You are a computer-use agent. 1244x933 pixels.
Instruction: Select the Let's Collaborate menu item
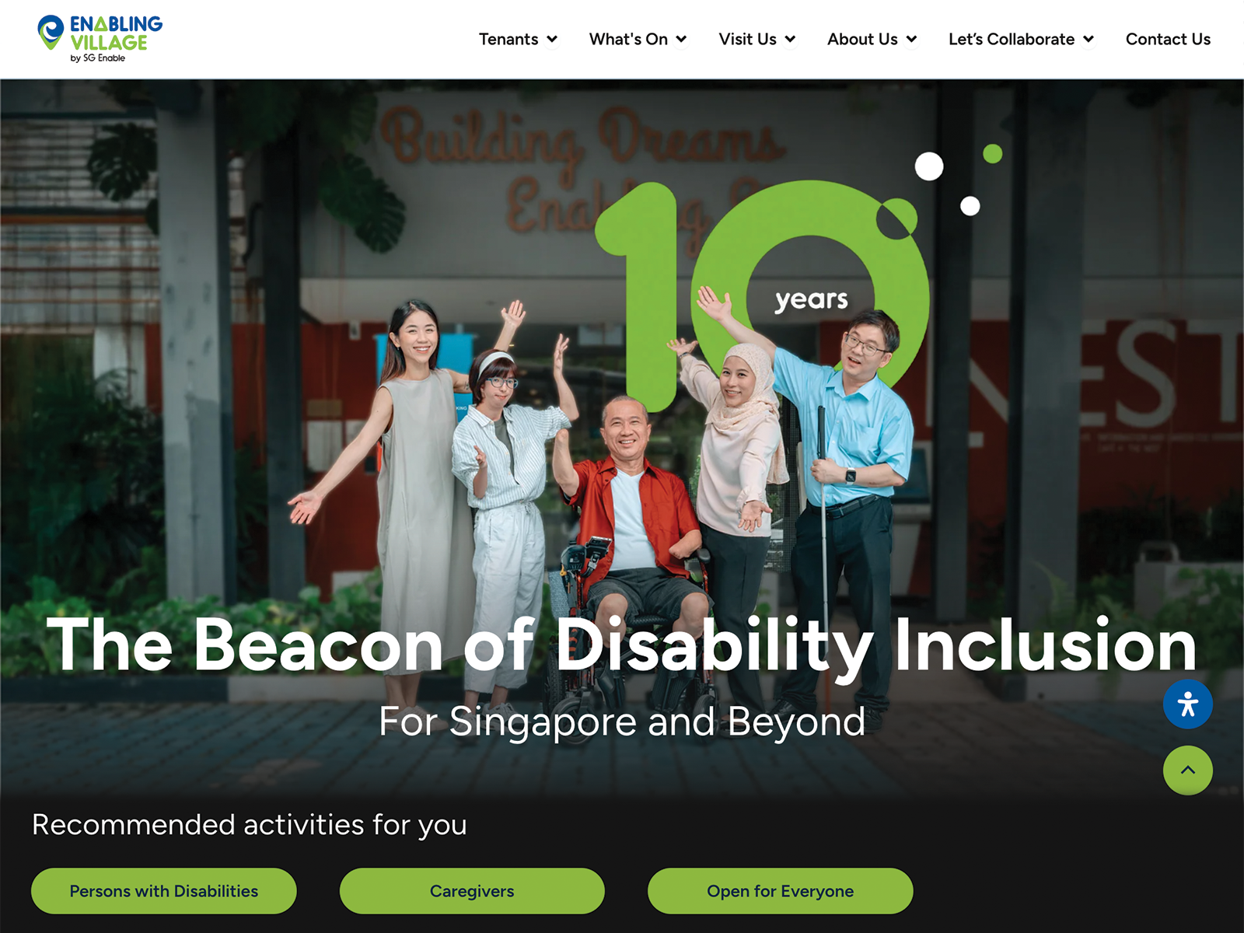[1012, 39]
